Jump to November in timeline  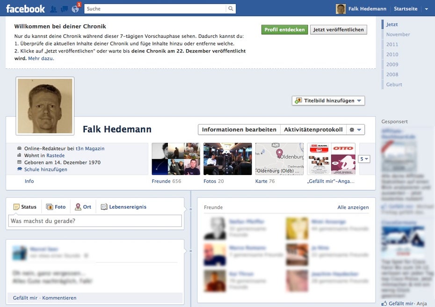398,35
